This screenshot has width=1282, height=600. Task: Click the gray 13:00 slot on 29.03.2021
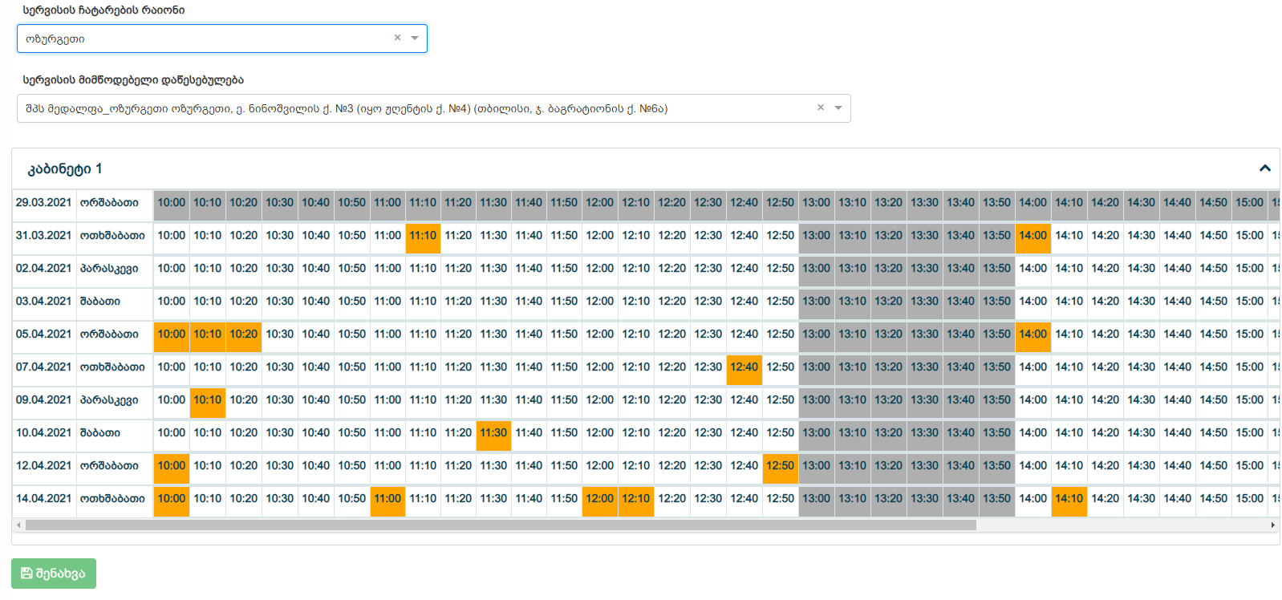click(x=816, y=203)
